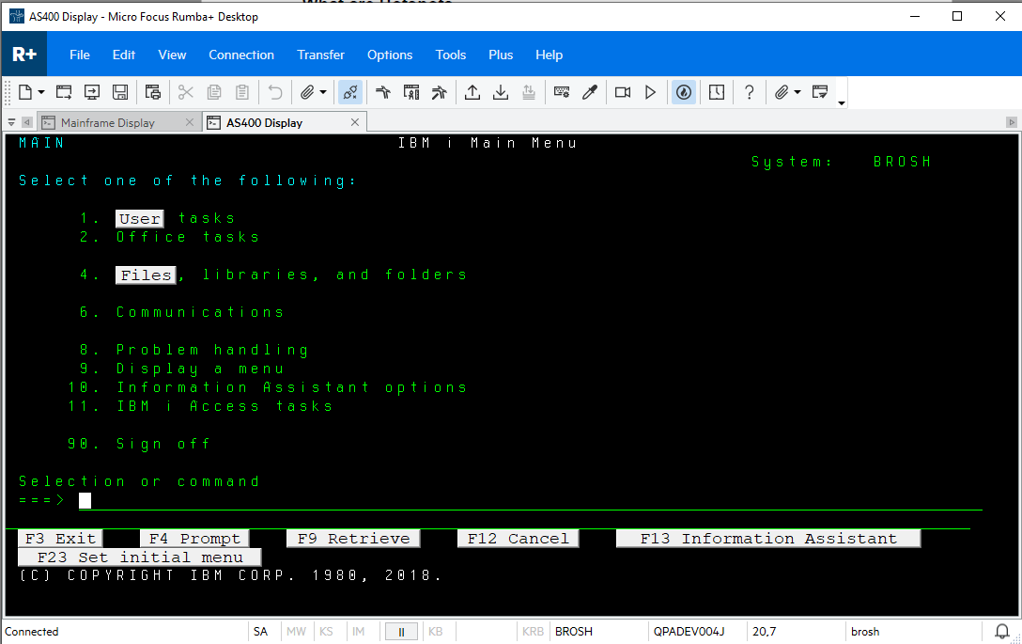Click the Files hotspot in option 4
This screenshot has height=644, width=1022.
coord(146,275)
